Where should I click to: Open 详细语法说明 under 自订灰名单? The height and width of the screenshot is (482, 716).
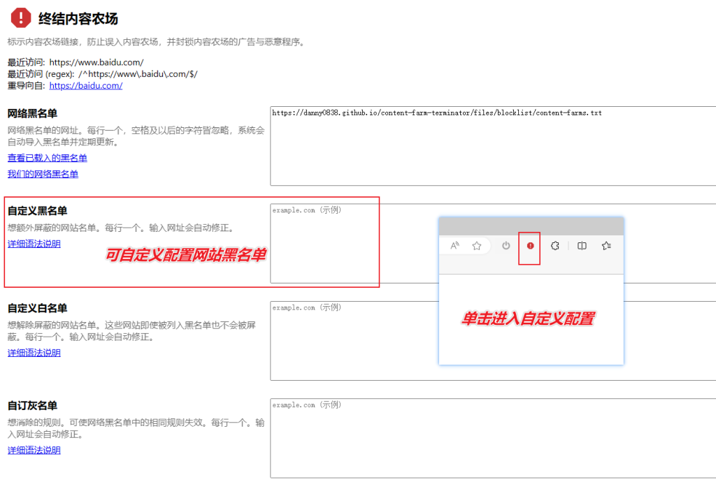pos(34,450)
